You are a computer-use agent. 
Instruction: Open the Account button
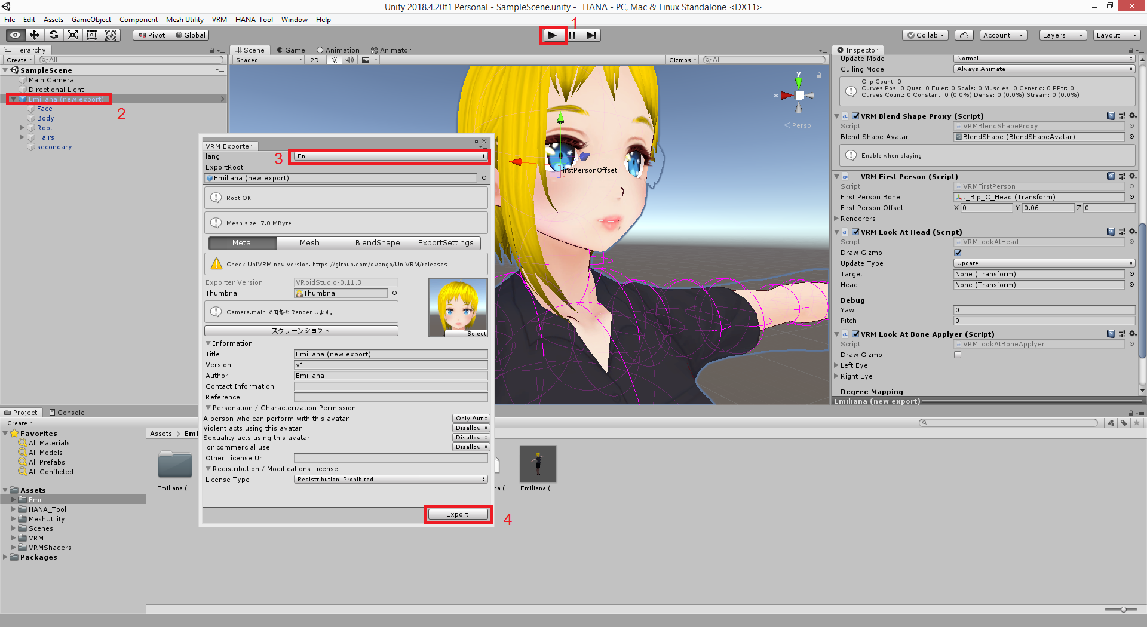[x=1003, y=35]
